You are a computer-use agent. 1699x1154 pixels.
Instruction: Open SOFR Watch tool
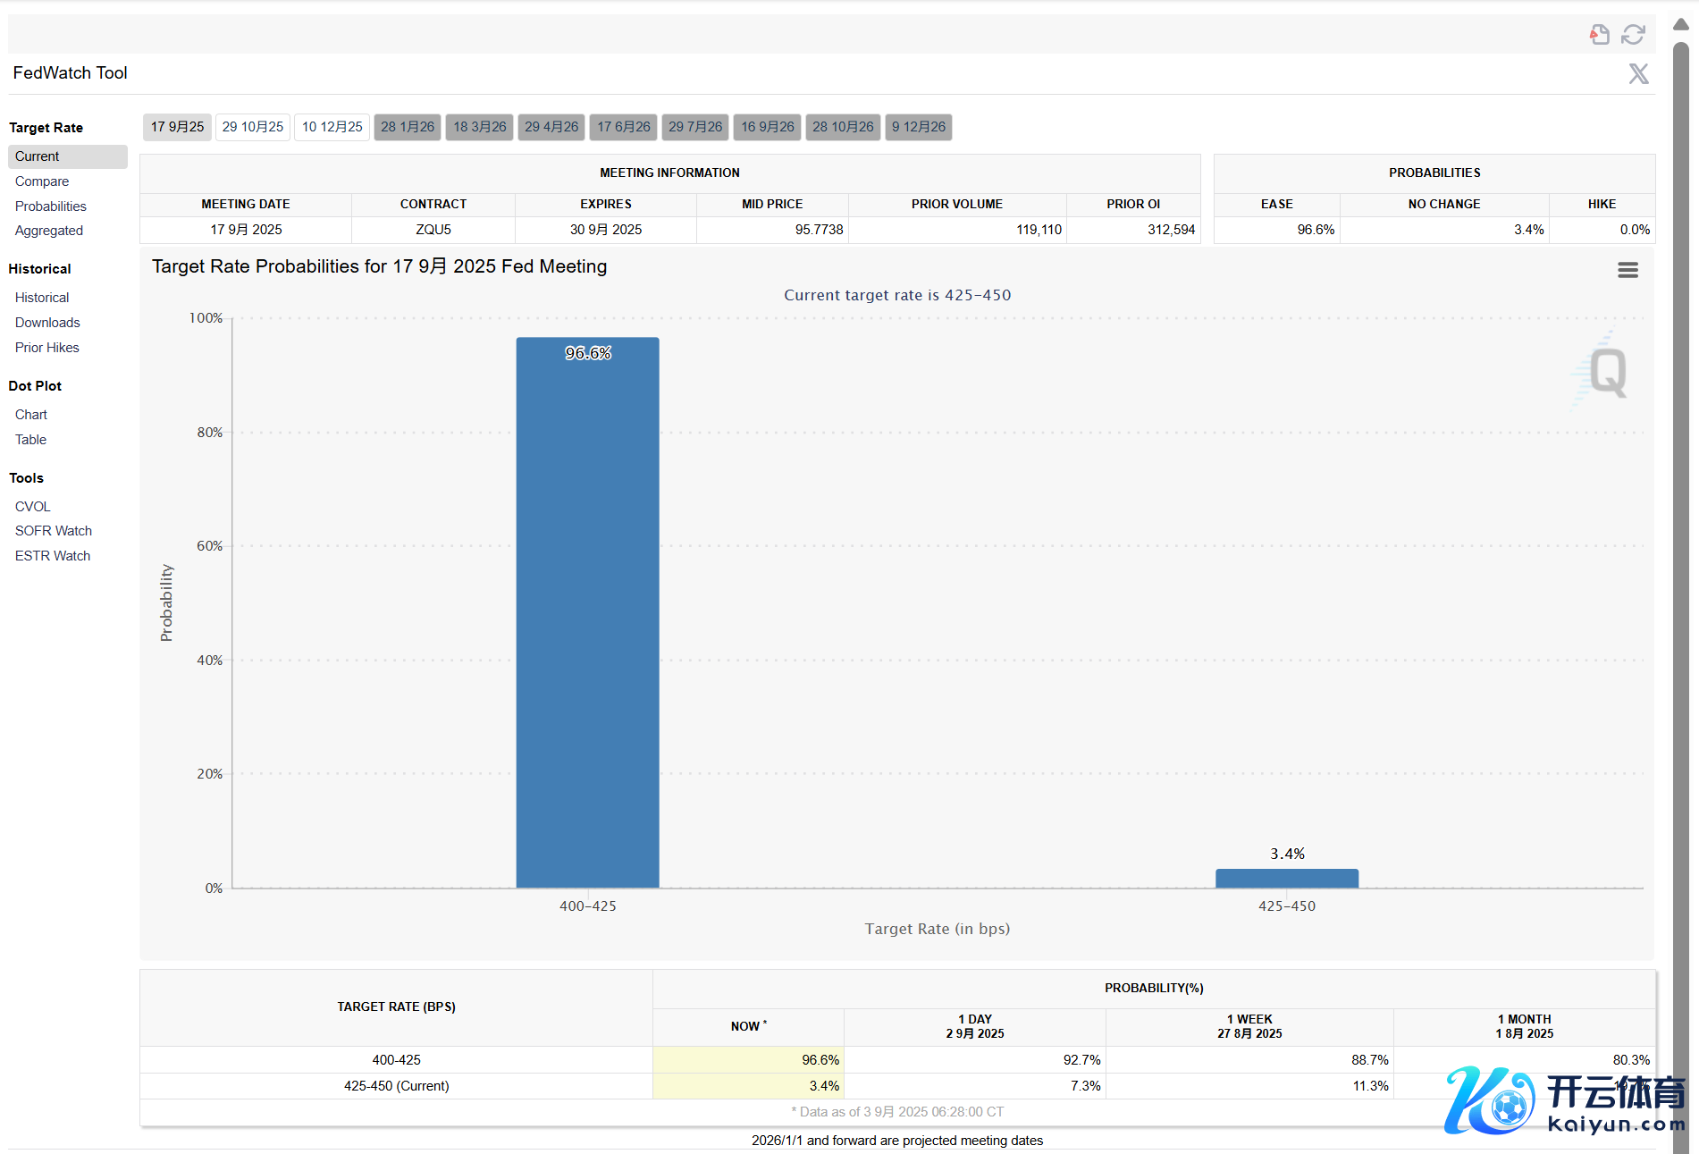[54, 531]
